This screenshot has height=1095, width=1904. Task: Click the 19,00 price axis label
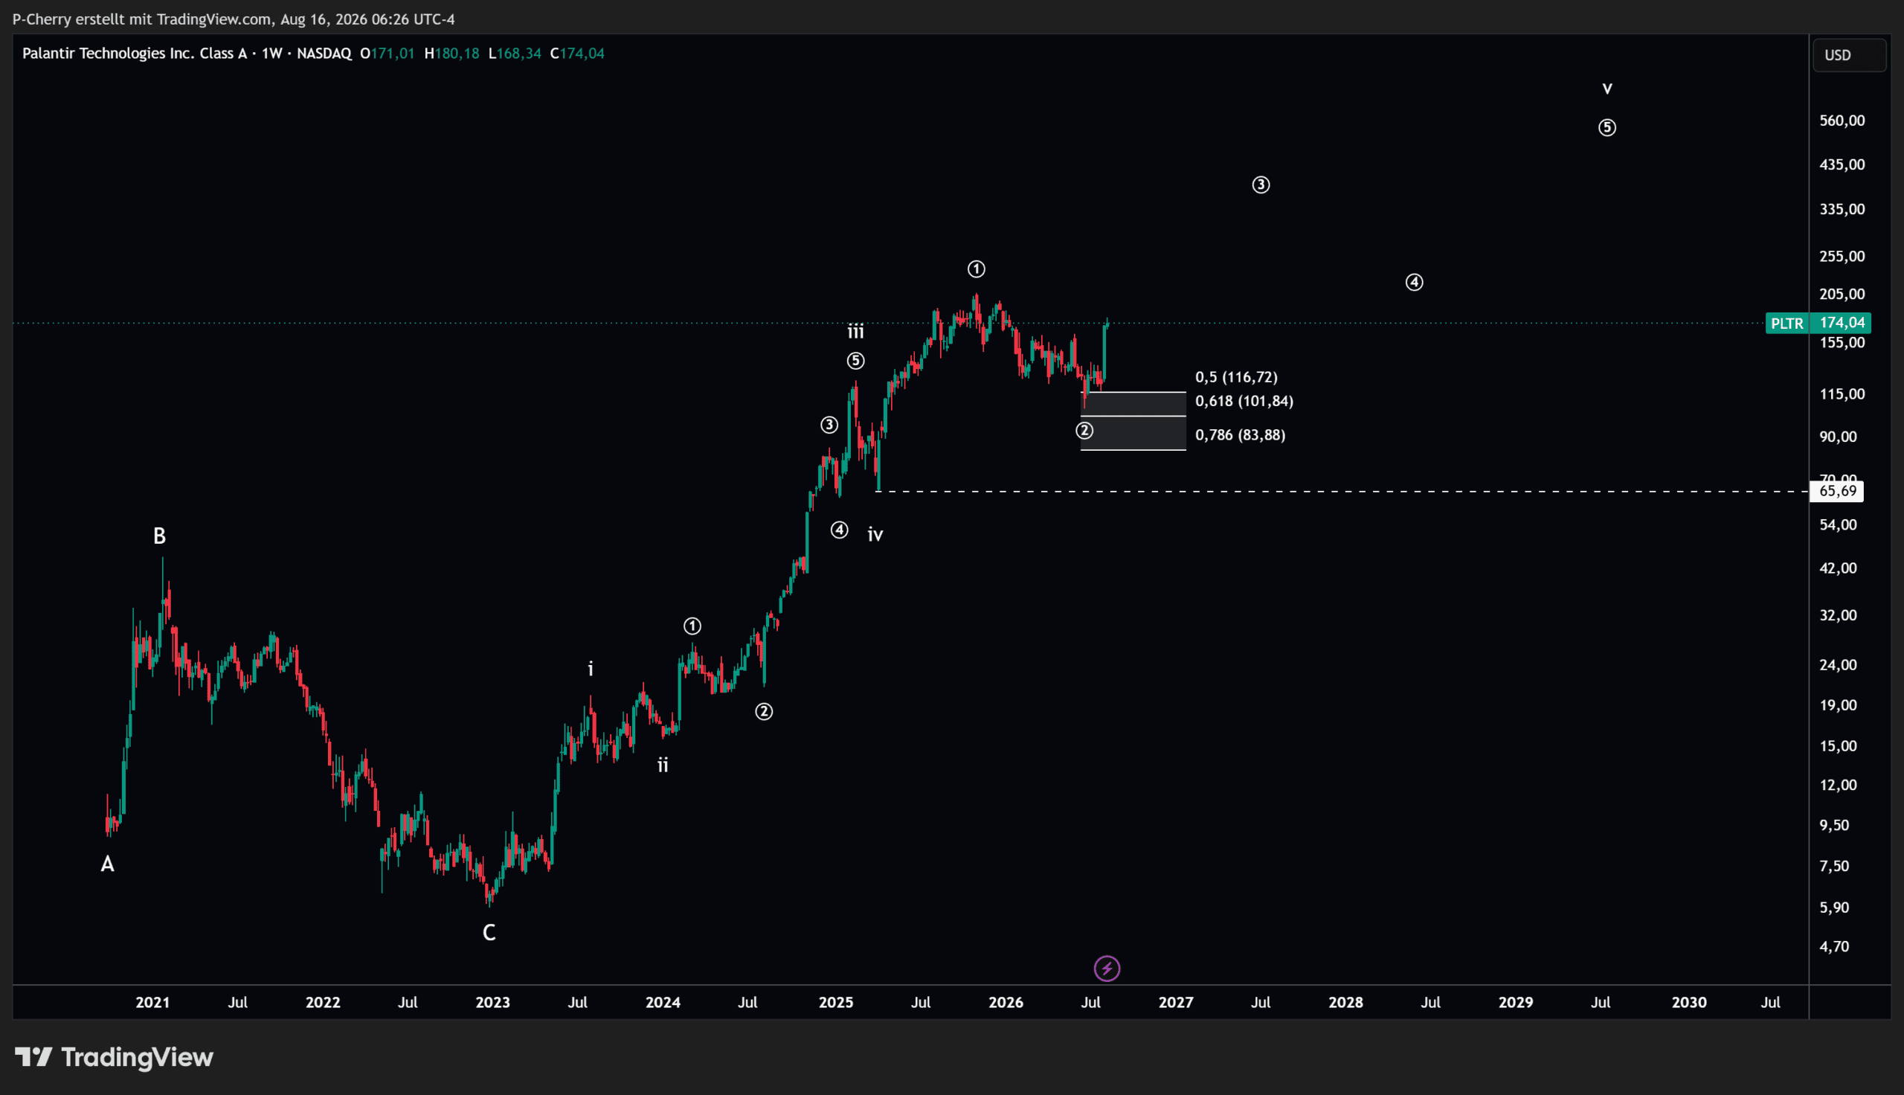pyautogui.click(x=1838, y=705)
